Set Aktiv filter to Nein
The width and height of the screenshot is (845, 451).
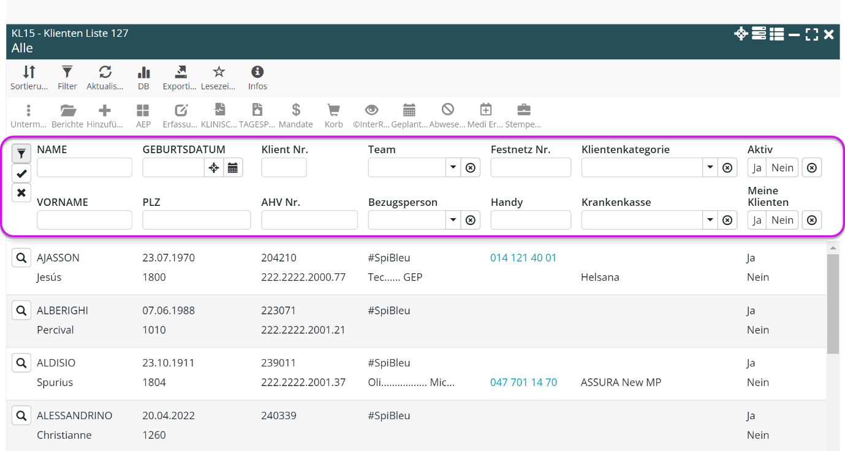click(x=782, y=168)
